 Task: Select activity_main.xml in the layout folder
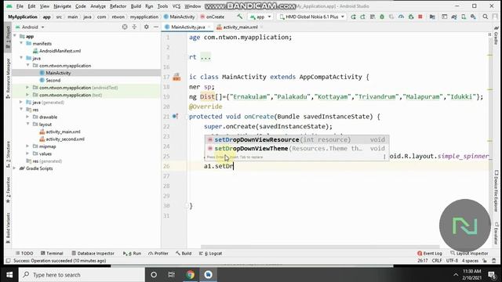[x=60, y=132]
